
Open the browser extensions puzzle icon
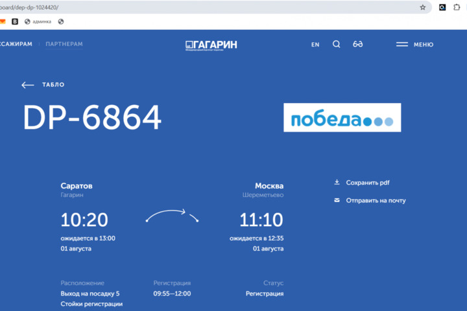457,7
